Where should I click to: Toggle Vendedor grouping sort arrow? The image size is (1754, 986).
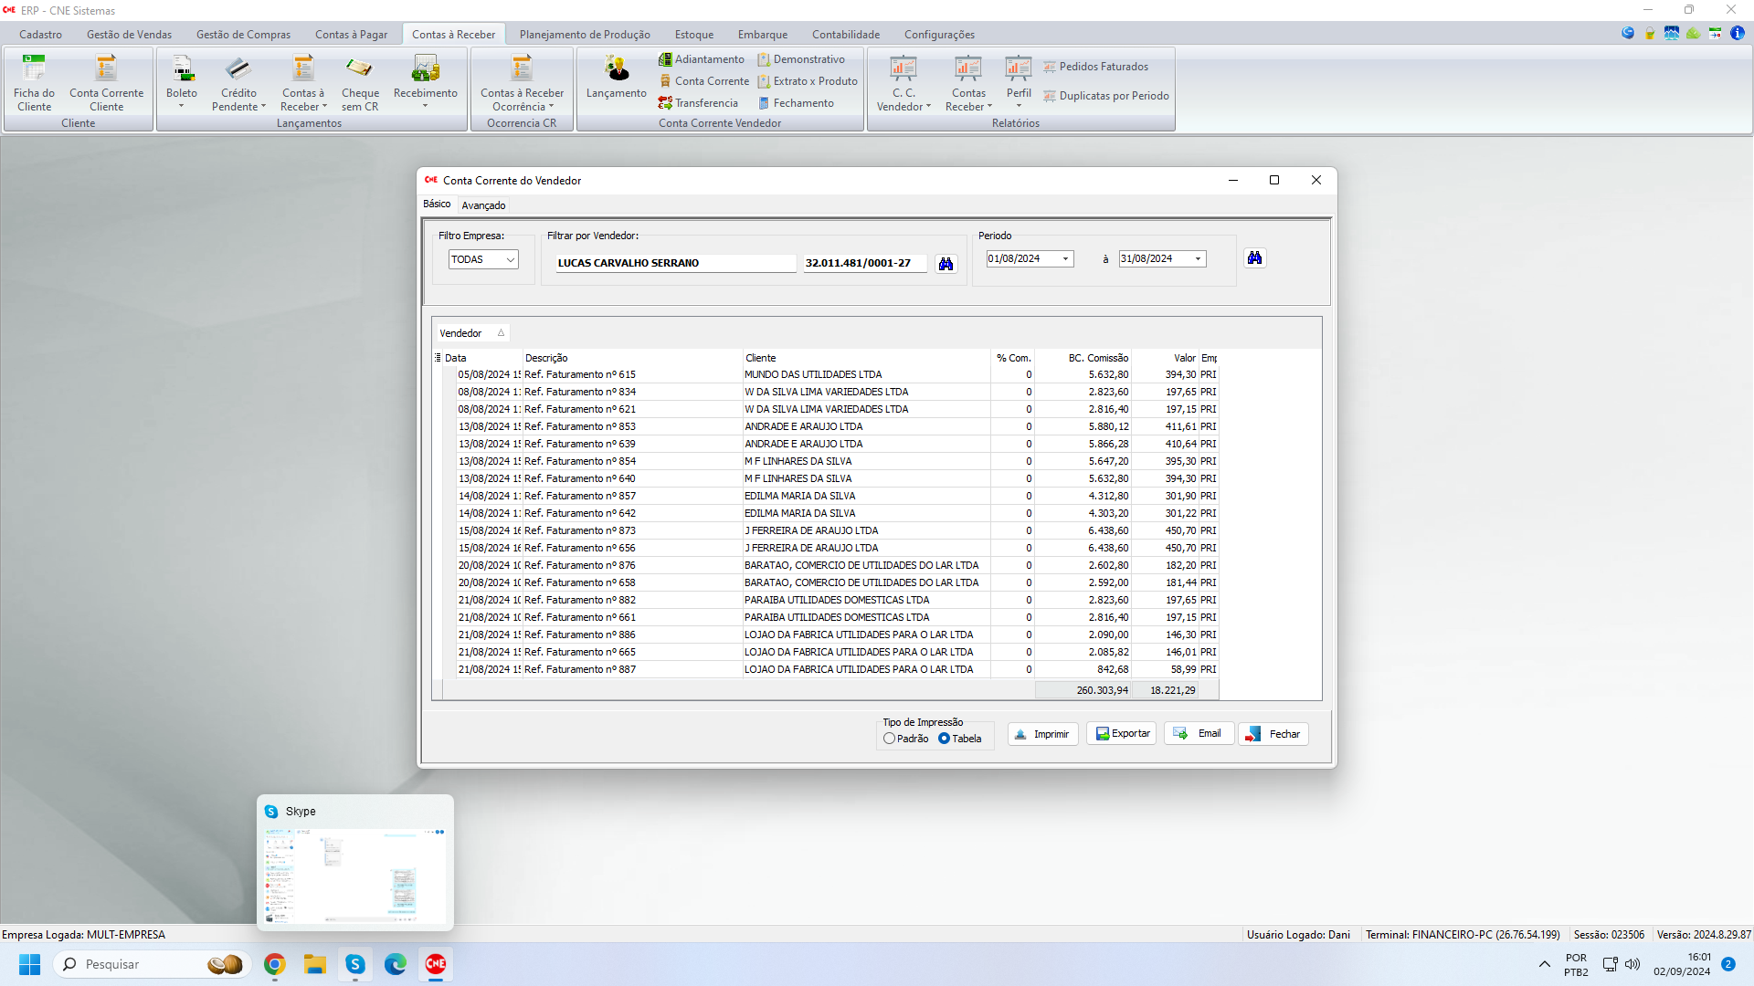click(501, 333)
